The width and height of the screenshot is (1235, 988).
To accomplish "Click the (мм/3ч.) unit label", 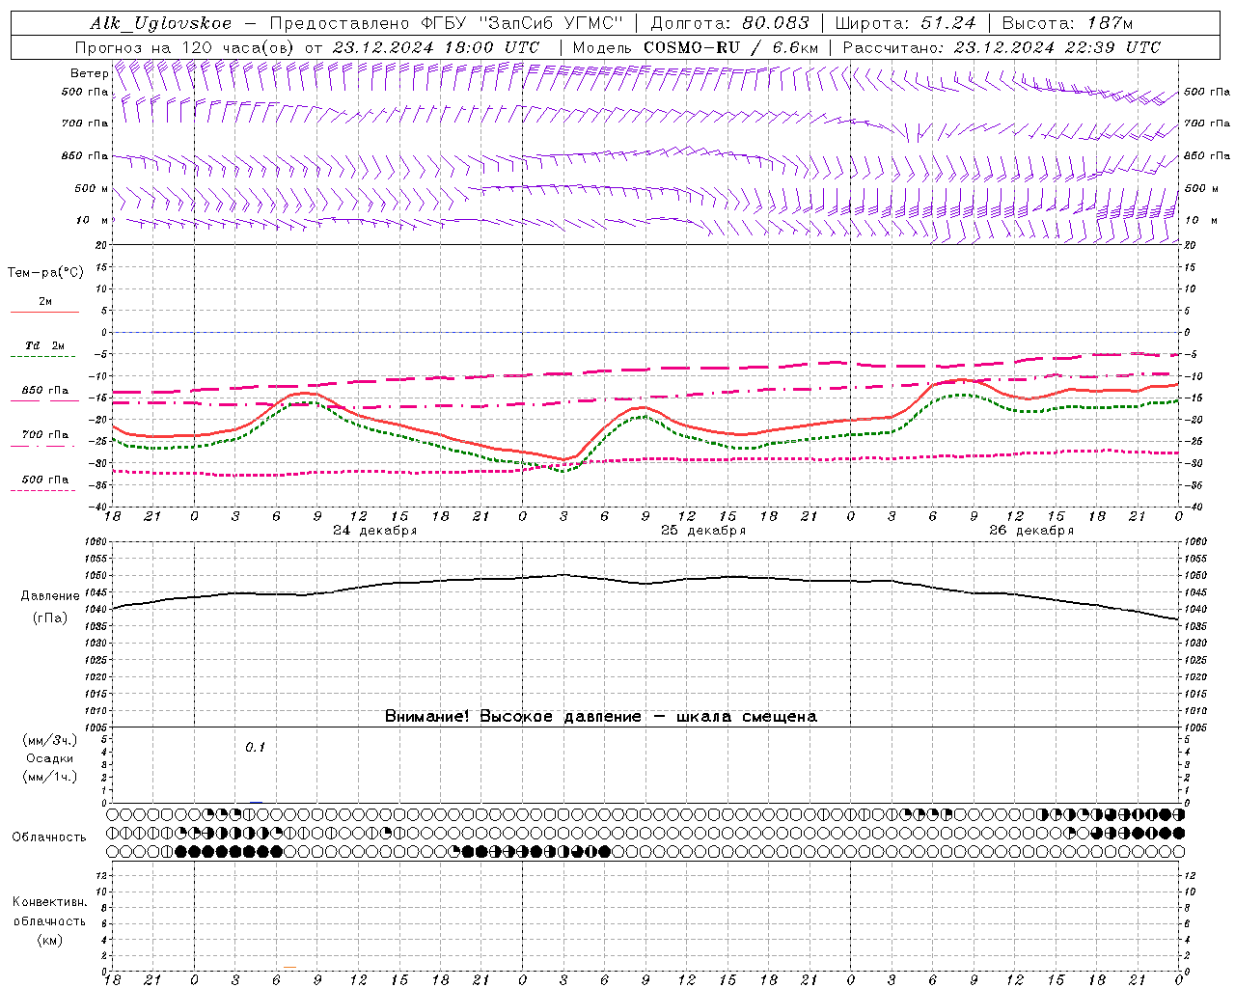I will (49, 740).
